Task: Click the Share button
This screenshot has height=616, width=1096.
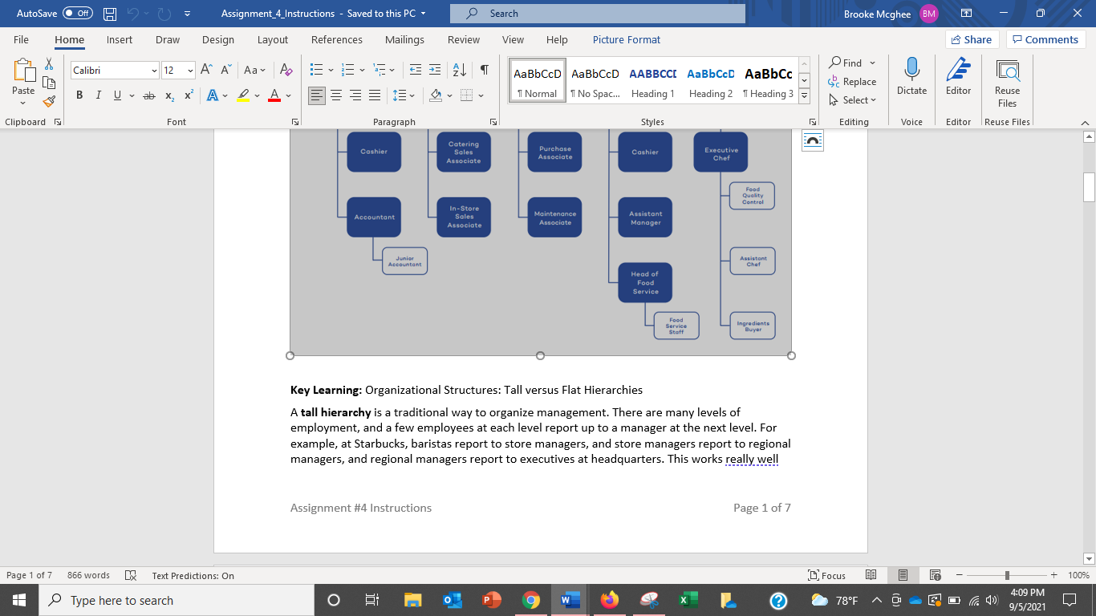Action: [971, 38]
